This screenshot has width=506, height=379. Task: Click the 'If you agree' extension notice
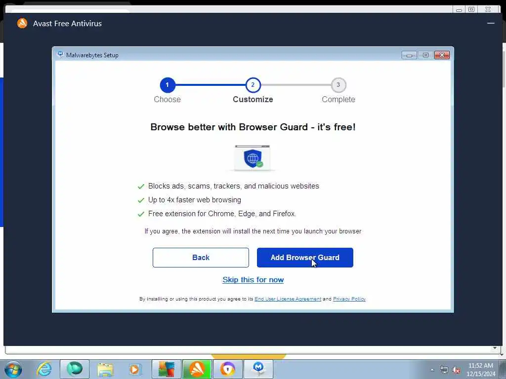pyautogui.click(x=253, y=231)
